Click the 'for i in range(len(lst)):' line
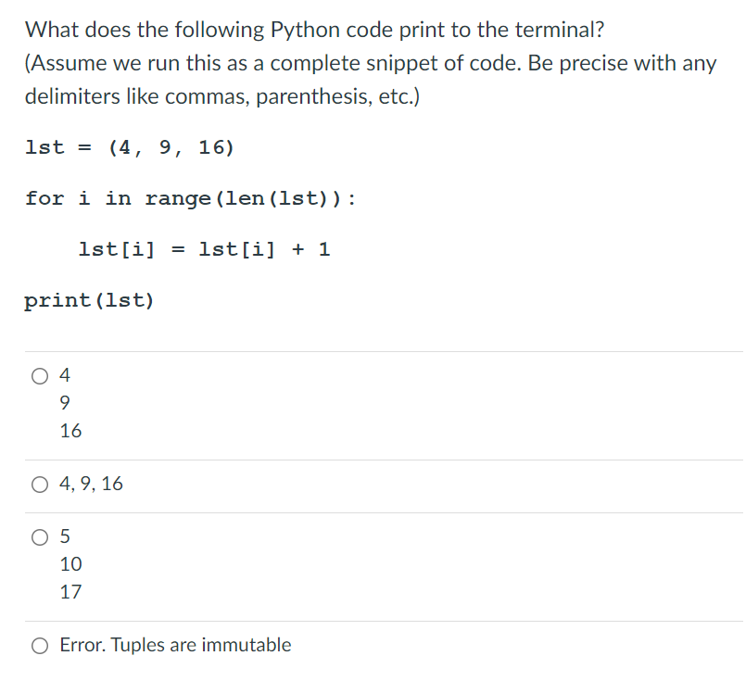Viewport: 746px width, 681px height. [x=190, y=198]
